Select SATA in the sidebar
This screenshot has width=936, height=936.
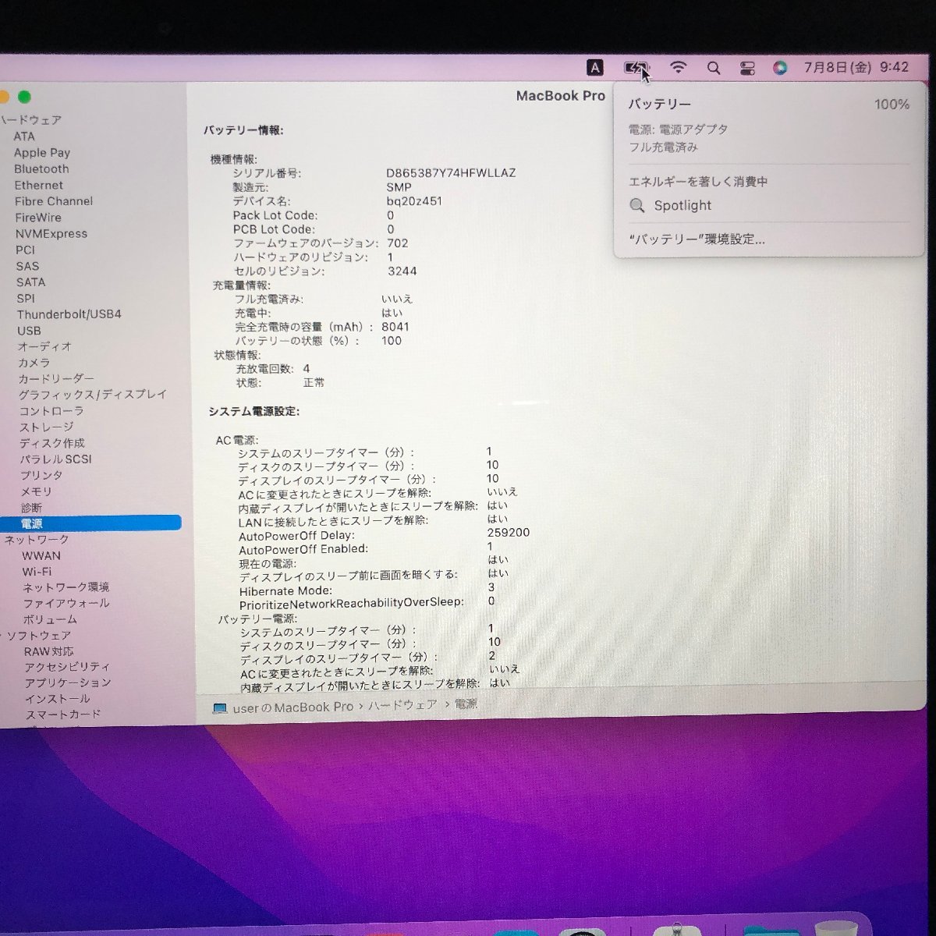(x=30, y=282)
